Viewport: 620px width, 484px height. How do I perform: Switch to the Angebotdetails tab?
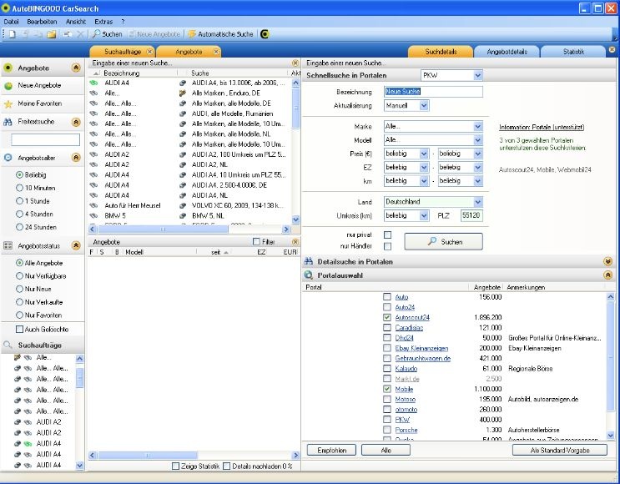(507, 52)
